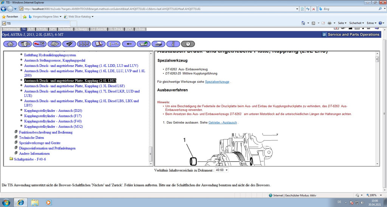Image resolution: width=387 pixels, height=207 pixels.
Task: Open Austausch Stellungssensor, Kupplungspedal entry
Action: [x=55, y=60]
